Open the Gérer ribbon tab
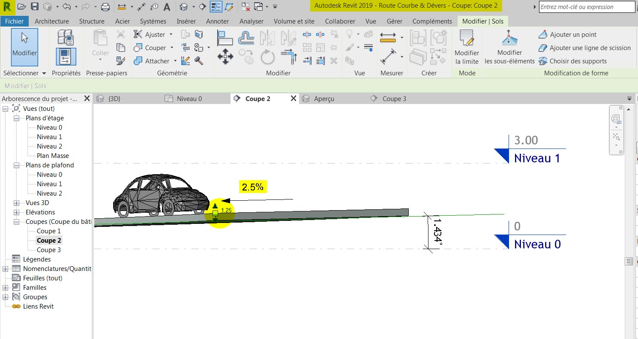Viewport: 638px width, 339px height. [x=394, y=21]
